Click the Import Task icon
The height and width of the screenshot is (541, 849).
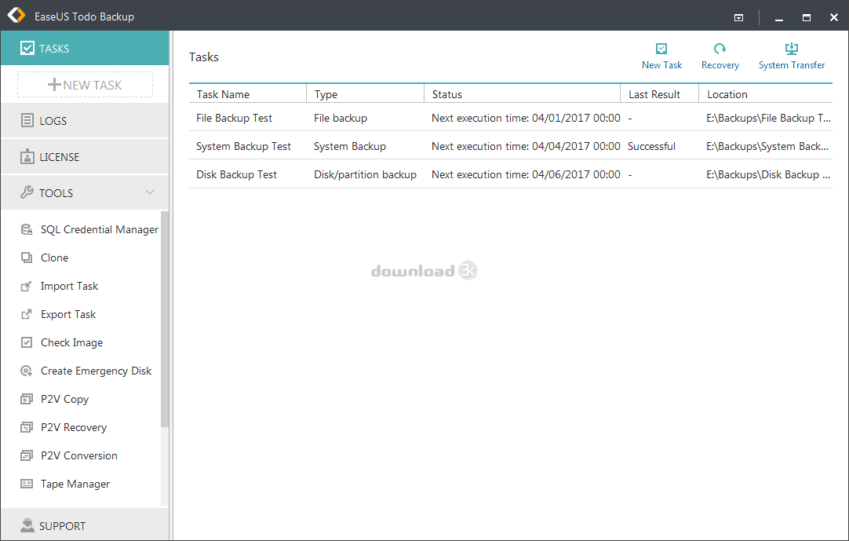coord(27,286)
